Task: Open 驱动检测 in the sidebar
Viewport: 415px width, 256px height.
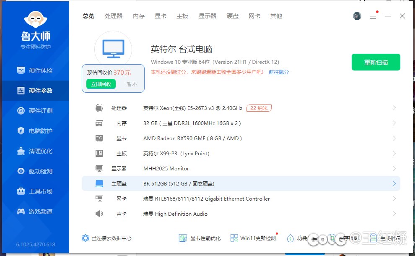Action: pos(36,171)
